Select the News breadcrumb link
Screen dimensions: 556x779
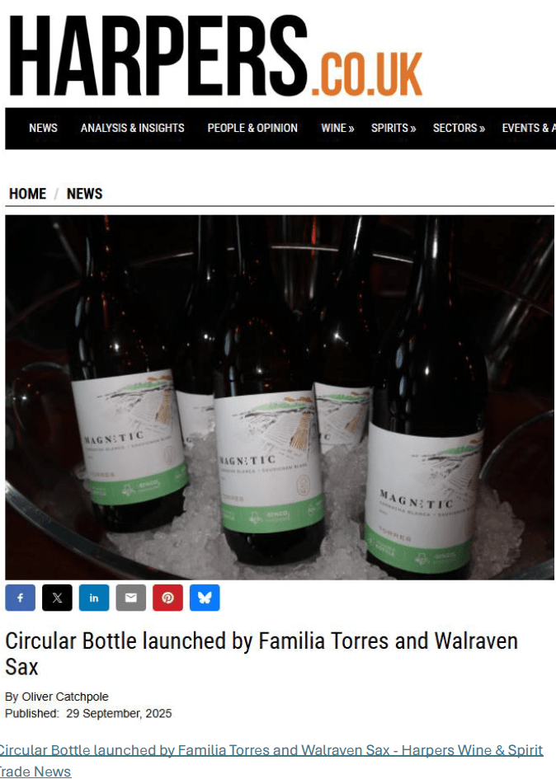tap(84, 194)
